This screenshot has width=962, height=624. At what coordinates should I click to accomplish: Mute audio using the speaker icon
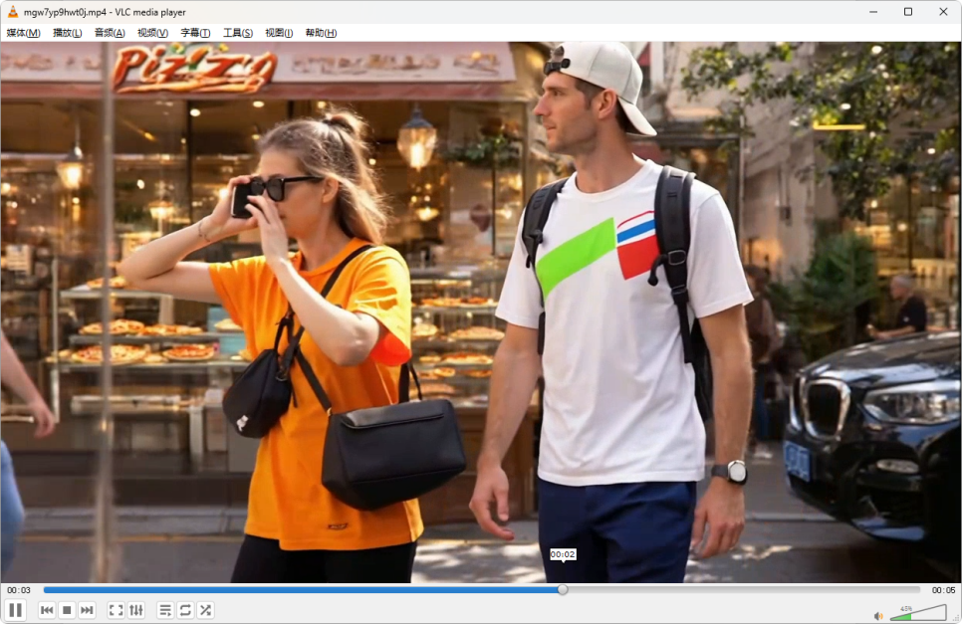pyautogui.click(x=878, y=616)
